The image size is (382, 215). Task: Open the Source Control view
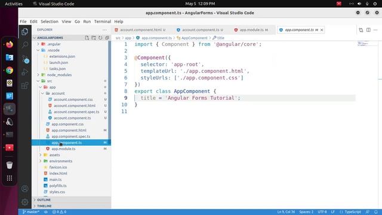(25, 59)
